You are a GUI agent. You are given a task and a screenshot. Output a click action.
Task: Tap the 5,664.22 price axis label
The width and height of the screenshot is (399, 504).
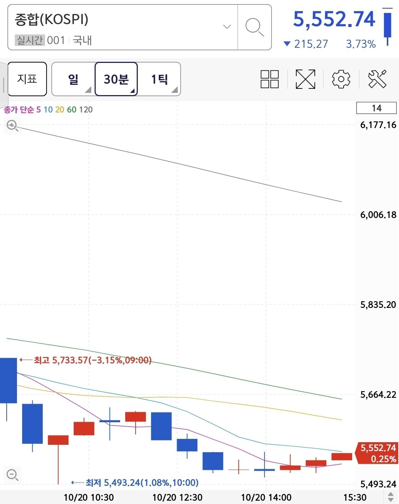click(x=378, y=394)
